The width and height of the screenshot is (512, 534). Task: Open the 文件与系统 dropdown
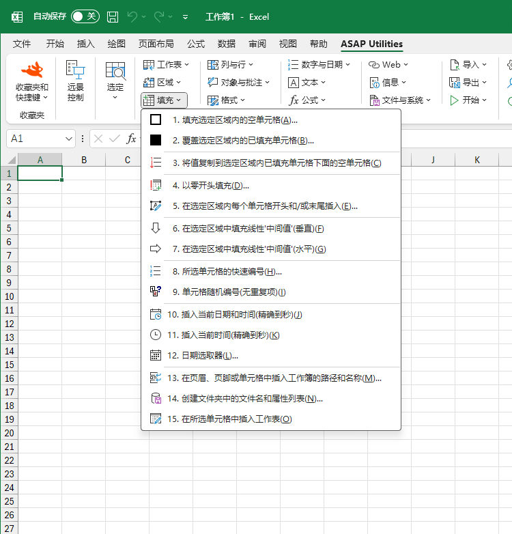pyautogui.click(x=400, y=100)
